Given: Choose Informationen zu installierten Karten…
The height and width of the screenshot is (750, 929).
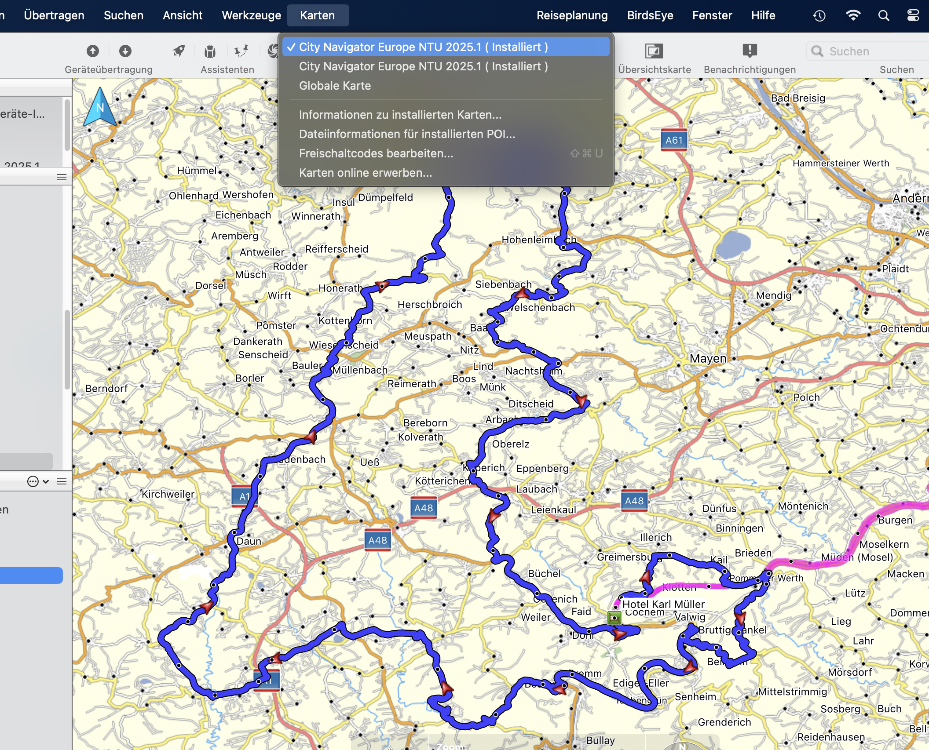Looking at the screenshot, I should 400,115.
